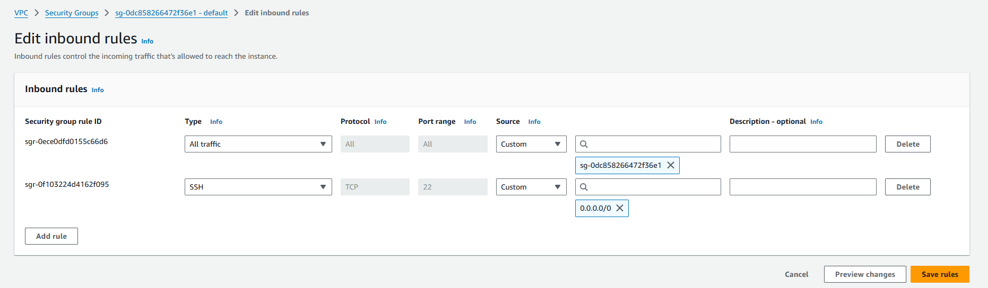Screen dimensions: 988x288
Task: Open Info link beside Source column header
Action: pos(534,122)
